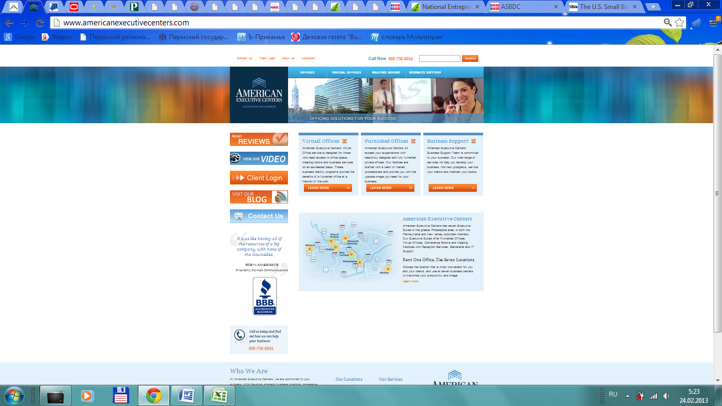Click Learn More under Virtual Offices
The width and height of the screenshot is (722, 406).
point(328,188)
